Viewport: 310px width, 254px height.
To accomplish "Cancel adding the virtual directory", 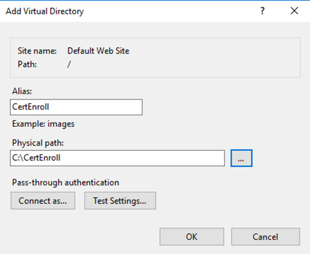I will pos(265,236).
